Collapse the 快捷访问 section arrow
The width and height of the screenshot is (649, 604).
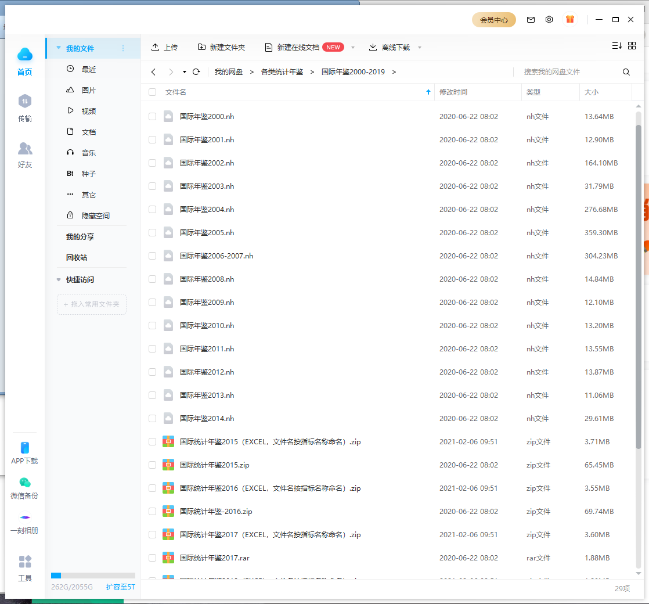59,280
